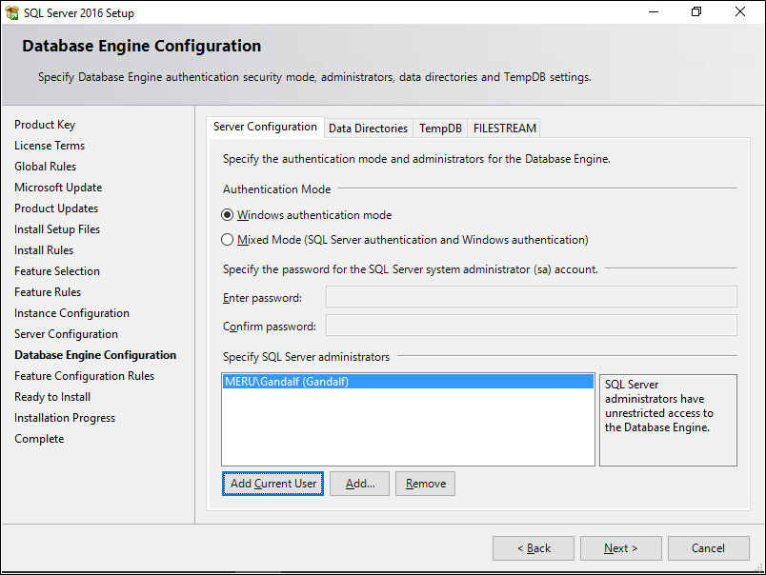Click the Add Current User button

[272, 484]
